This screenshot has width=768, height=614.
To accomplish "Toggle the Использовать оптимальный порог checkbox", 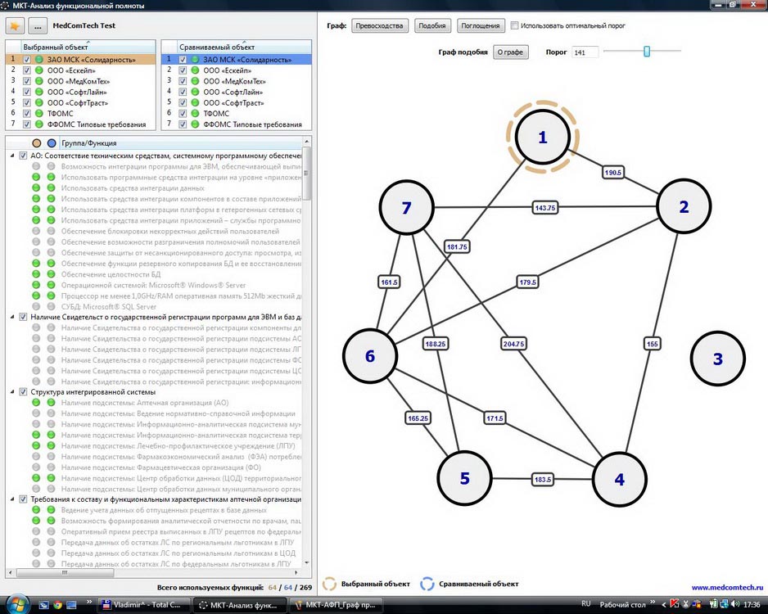I will click(x=514, y=25).
